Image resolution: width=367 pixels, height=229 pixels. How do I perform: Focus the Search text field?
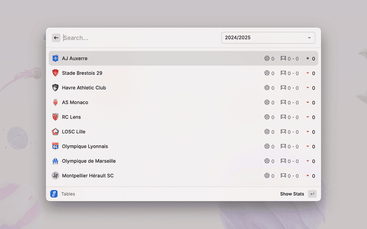point(138,38)
